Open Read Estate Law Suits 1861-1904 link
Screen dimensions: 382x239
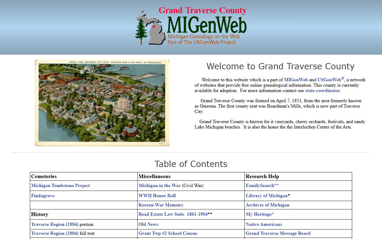click(x=173, y=214)
